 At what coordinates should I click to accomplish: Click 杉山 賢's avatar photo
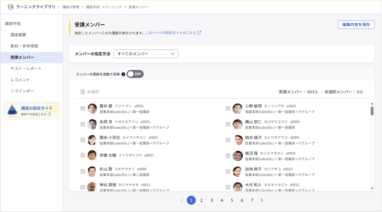92,172
